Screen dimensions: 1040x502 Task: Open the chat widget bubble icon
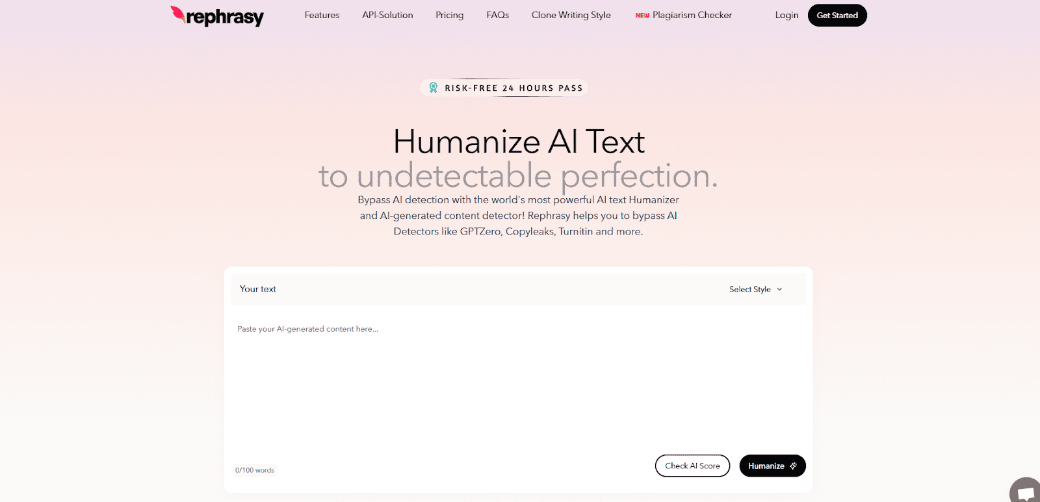[1026, 491]
